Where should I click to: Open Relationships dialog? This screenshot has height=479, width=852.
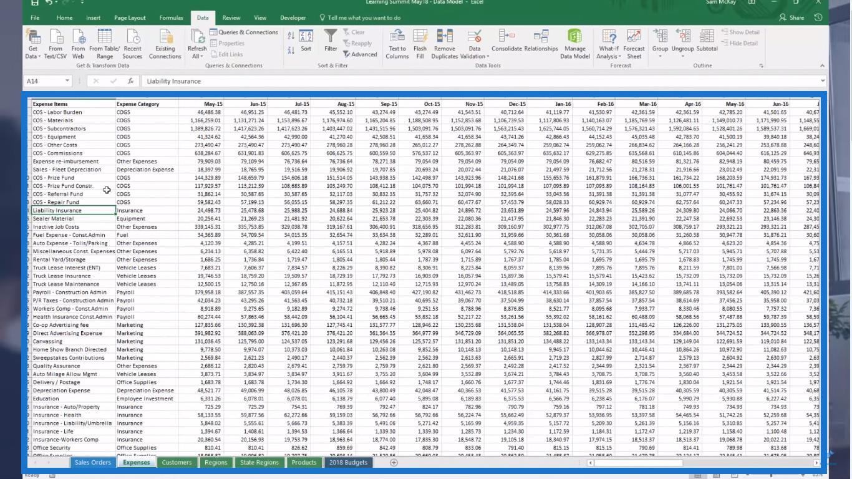[x=541, y=41]
